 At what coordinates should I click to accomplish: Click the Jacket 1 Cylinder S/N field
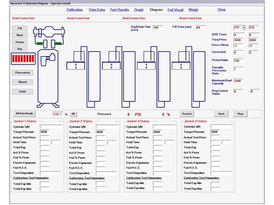[51, 127]
